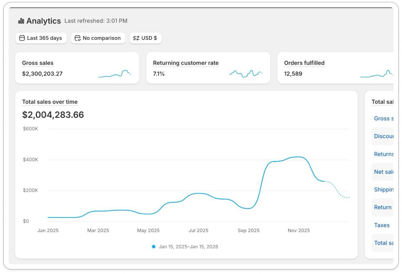Open the Returning customer rate card title

pyautogui.click(x=186, y=63)
